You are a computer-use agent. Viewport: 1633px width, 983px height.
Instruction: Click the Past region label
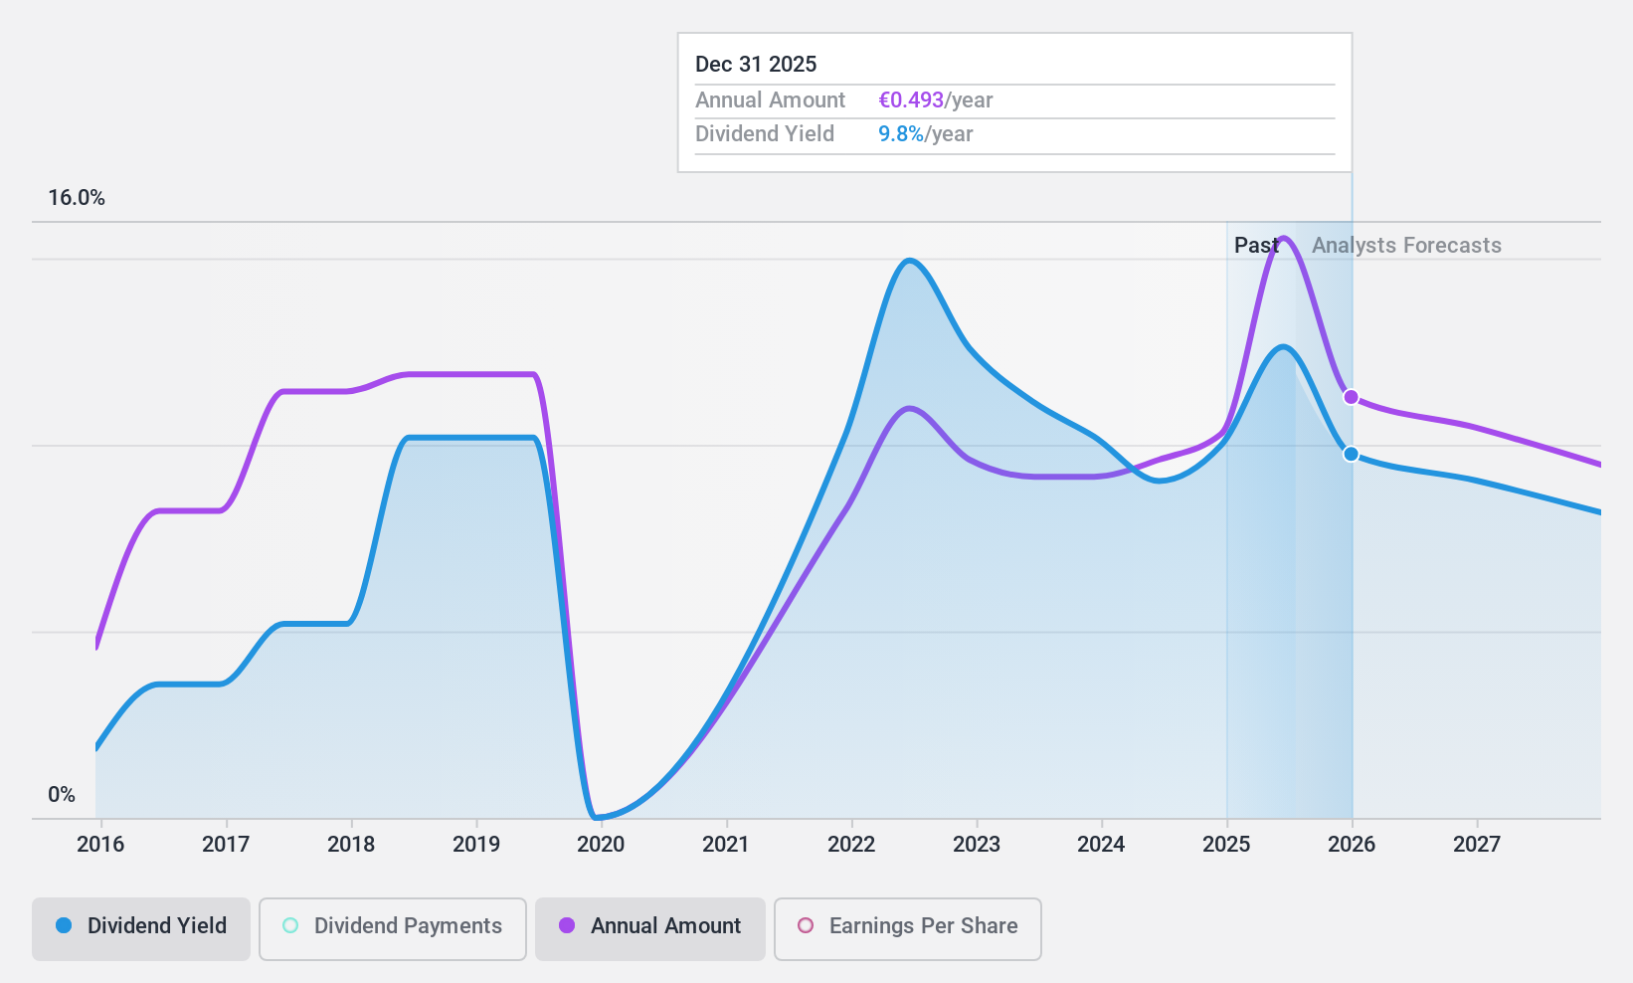(1256, 245)
